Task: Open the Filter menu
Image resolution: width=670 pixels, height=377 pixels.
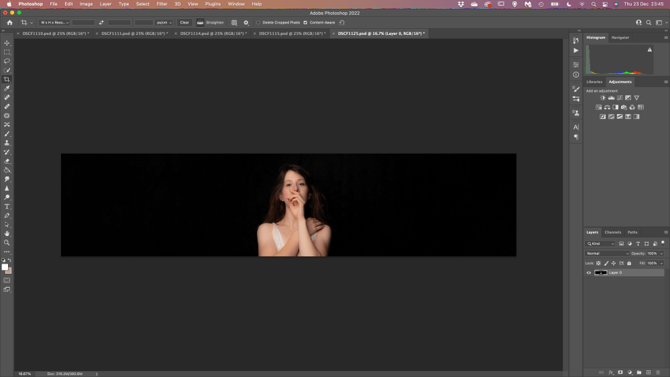Action: pyautogui.click(x=162, y=4)
